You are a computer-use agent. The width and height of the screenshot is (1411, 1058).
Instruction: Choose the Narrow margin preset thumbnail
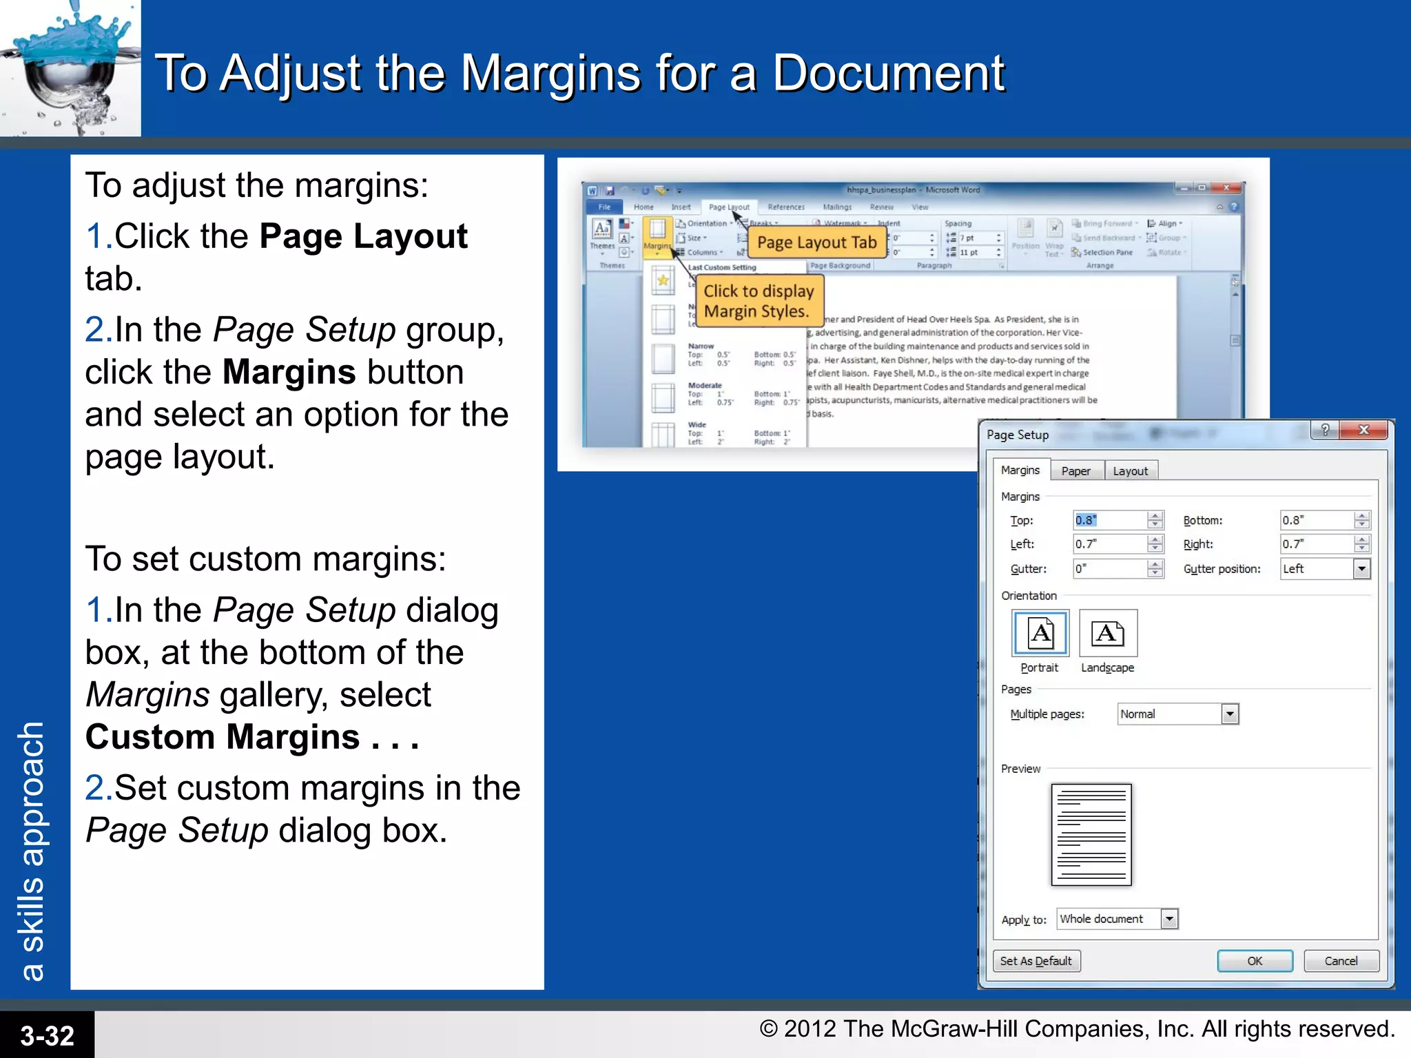click(663, 357)
